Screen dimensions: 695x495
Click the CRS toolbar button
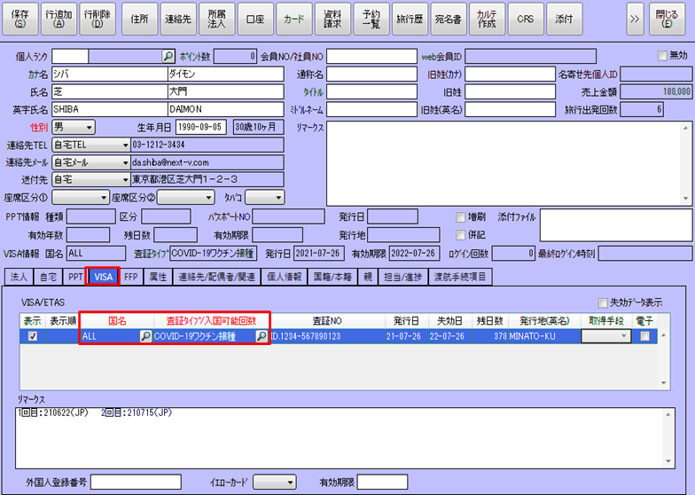pos(525,19)
